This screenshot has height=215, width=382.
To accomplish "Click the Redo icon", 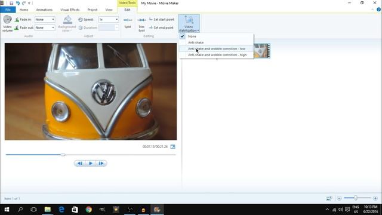I will click(x=24, y=3).
